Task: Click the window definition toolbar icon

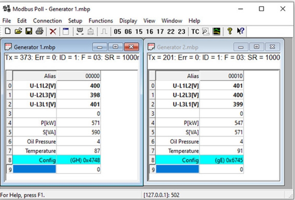Action: click(66, 31)
